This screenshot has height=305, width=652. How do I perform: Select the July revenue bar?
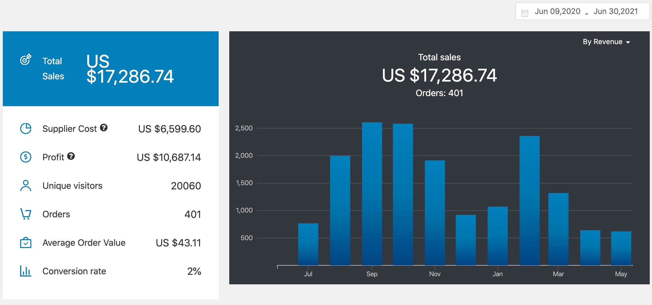pos(308,244)
